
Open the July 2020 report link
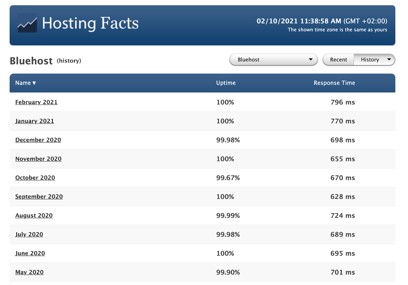click(x=29, y=234)
